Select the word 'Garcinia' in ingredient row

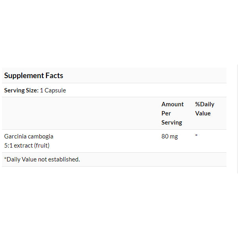[15, 136]
